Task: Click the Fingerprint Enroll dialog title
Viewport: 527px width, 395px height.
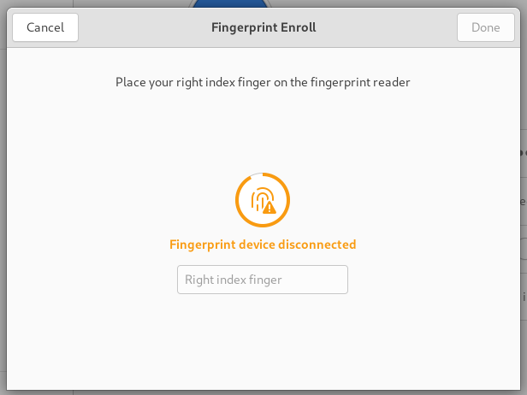Action: click(263, 27)
